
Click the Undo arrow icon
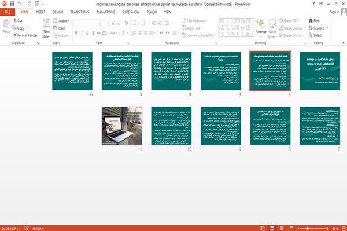[x=20, y=4]
